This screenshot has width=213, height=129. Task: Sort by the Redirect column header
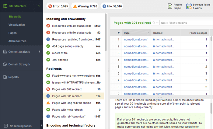166,33
